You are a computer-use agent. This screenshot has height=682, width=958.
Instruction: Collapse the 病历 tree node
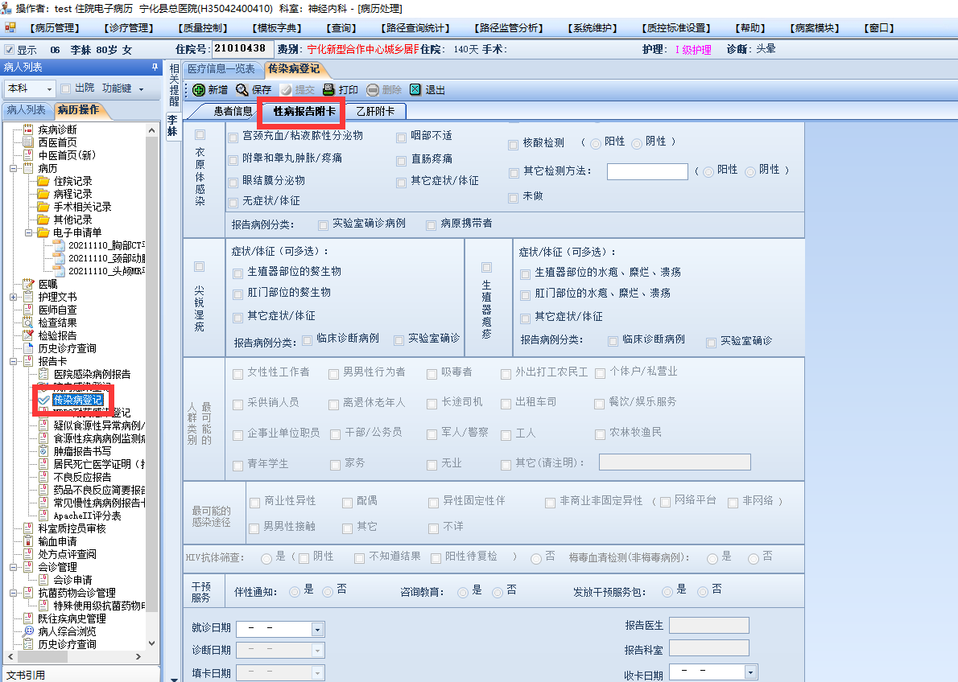click(13, 168)
